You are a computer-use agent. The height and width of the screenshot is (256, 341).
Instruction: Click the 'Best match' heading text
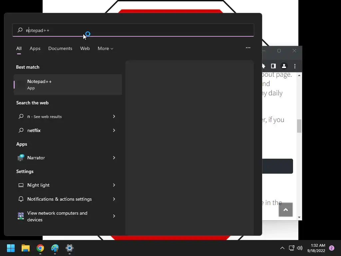tap(28, 67)
